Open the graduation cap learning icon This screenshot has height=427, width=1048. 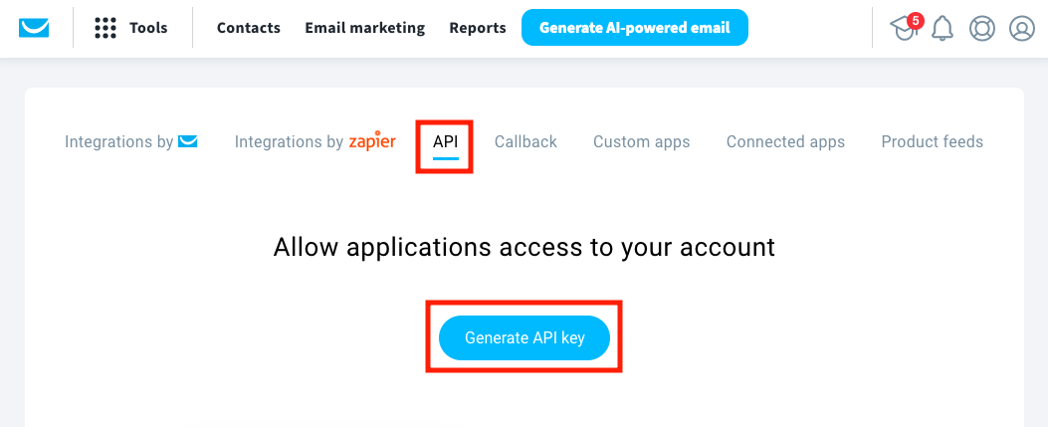click(904, 28)
